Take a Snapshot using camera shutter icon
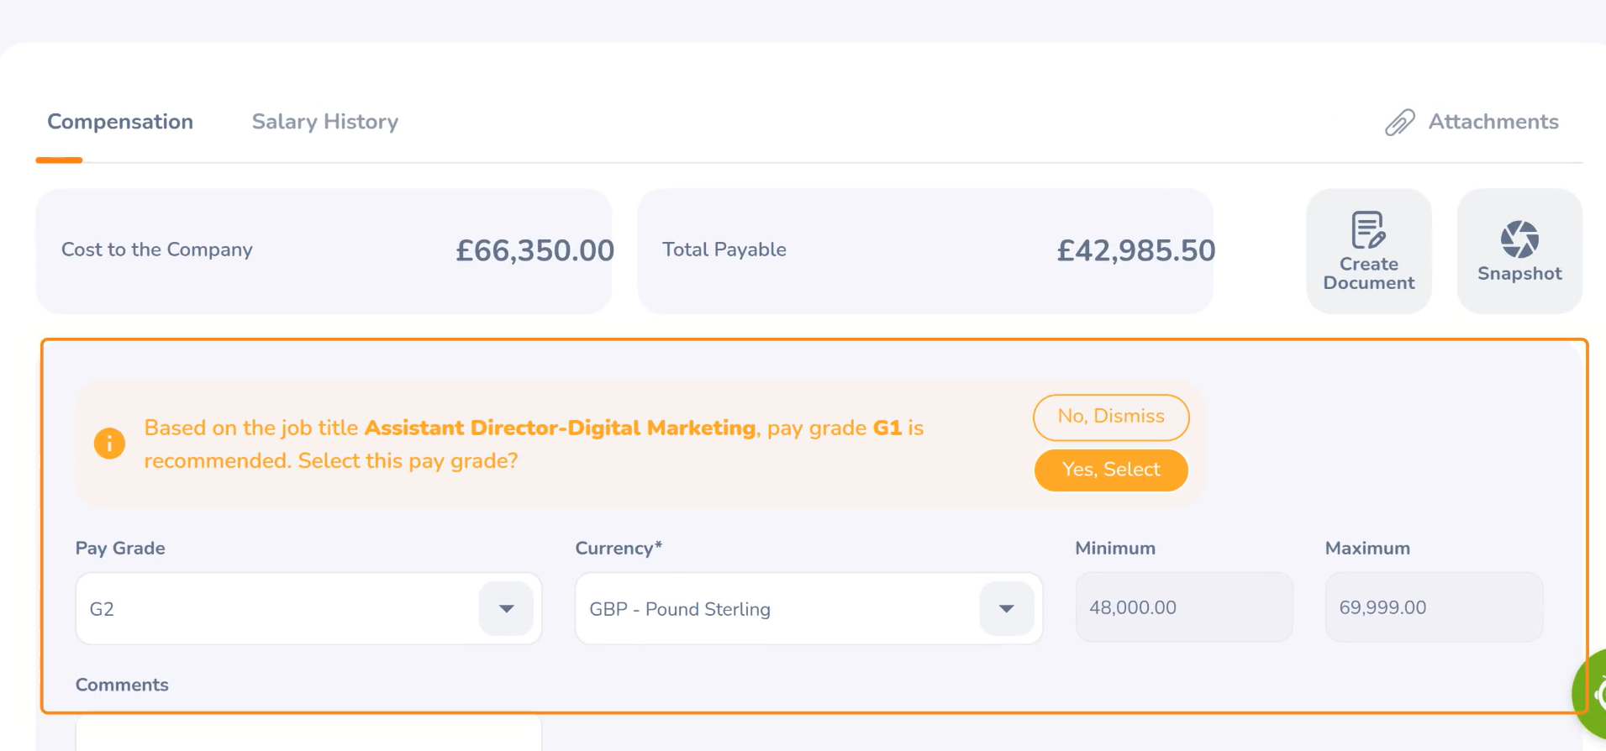1606x751 pixels. (x=1519, y=239)
